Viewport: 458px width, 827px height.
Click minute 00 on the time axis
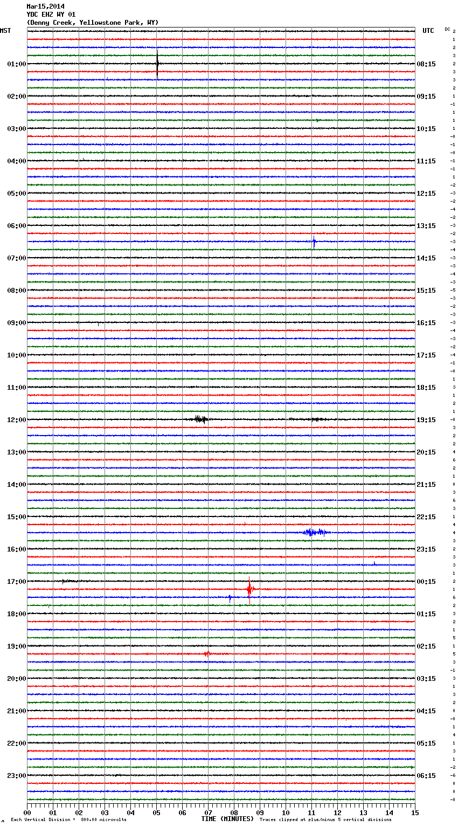27,812
